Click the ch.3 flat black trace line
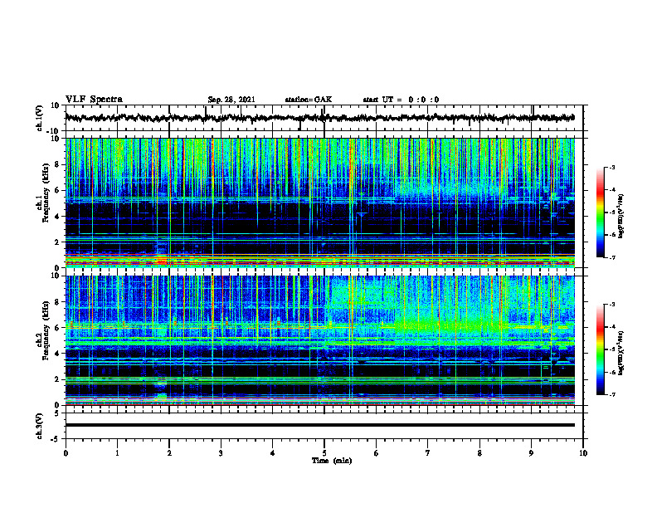This screenshot has width=657, height=508. point(319,425)
